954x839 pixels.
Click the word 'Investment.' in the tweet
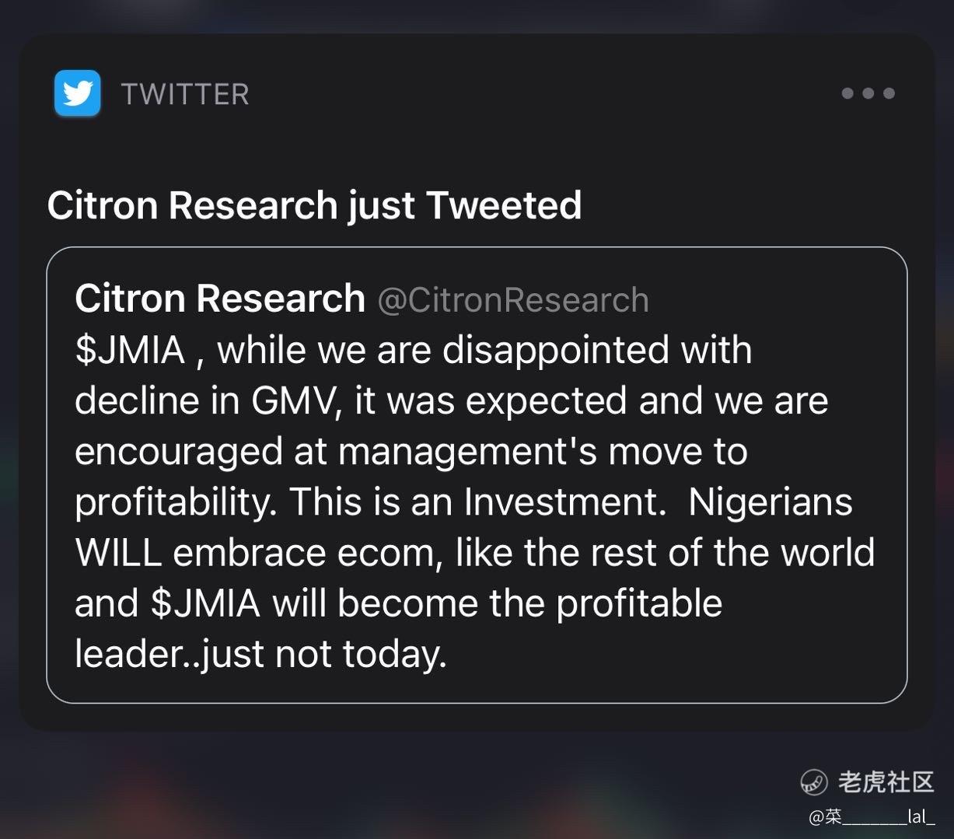tap(565, 502)
